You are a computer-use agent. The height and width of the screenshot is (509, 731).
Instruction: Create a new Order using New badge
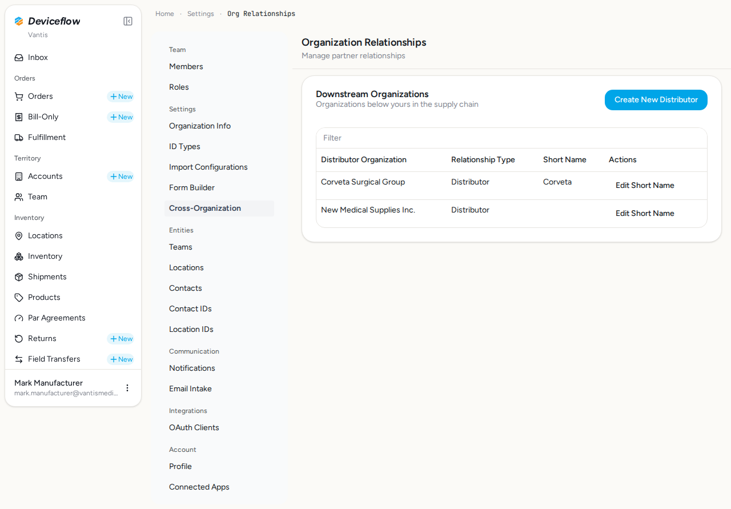point(121,97)
